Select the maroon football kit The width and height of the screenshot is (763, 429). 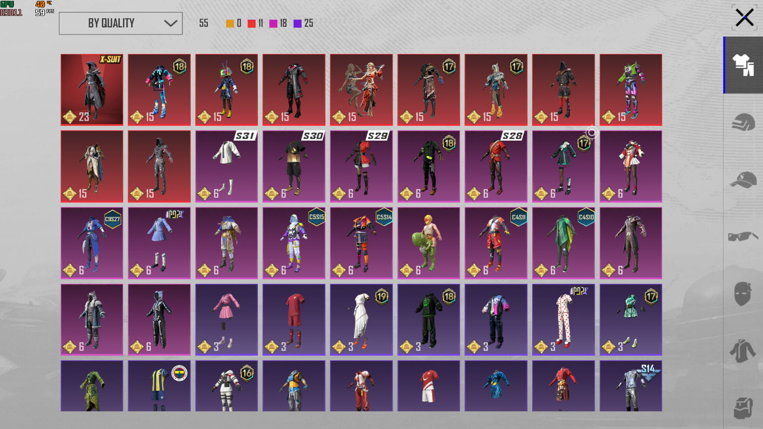[x=294, y=319]
